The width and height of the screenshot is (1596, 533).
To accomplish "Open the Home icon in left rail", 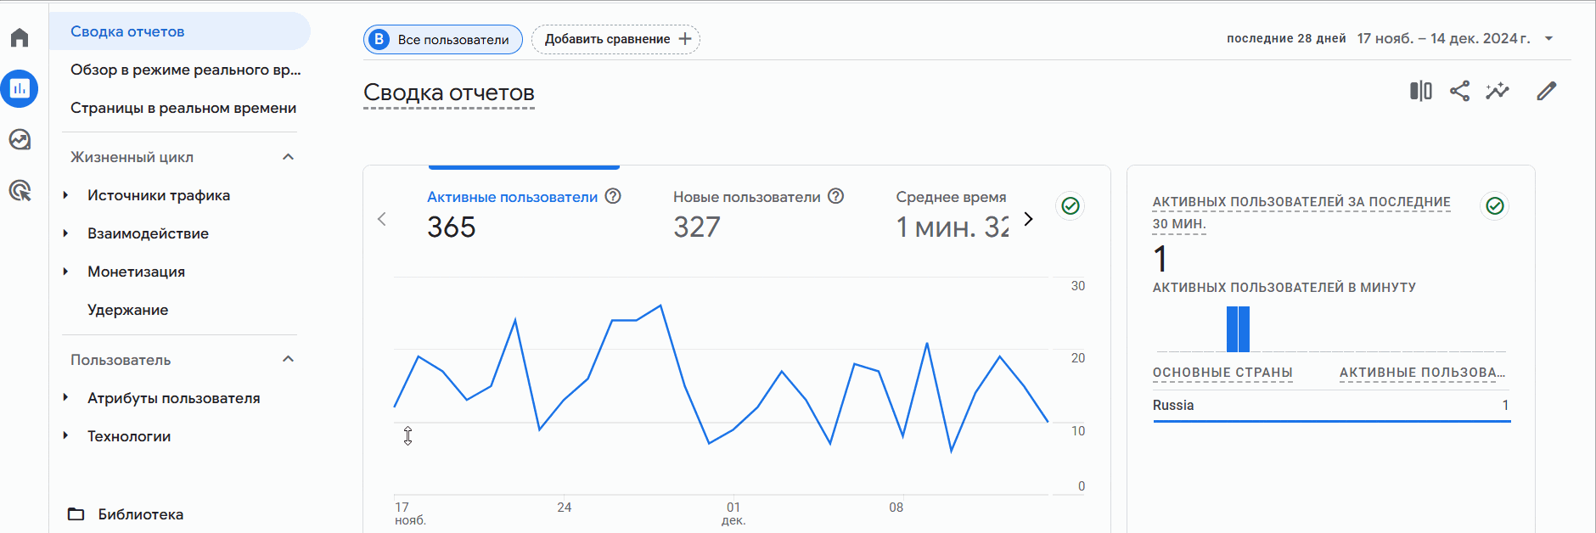I will pyautogui.click(x=20, y=38).
